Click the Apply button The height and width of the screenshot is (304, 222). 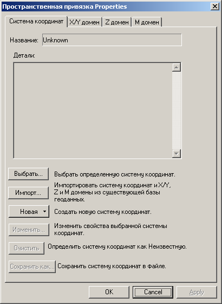click(197, 292)
